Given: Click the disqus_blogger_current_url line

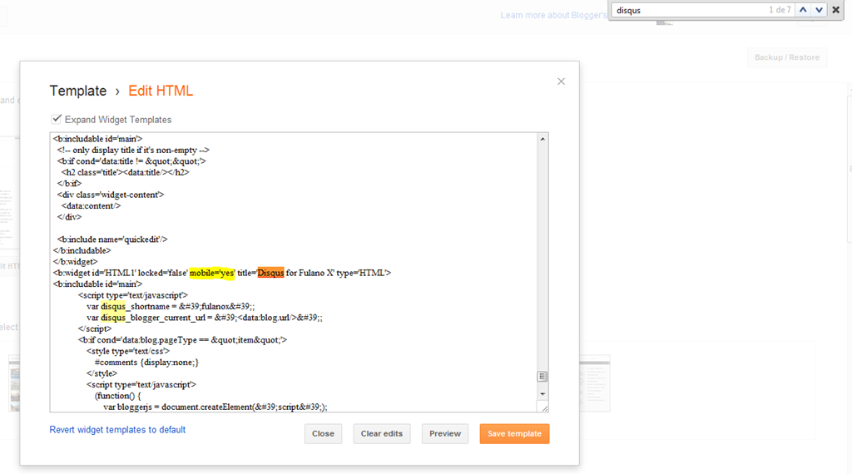Looking at the screenshot, I should pyautogui.click(x=205, y=318).
